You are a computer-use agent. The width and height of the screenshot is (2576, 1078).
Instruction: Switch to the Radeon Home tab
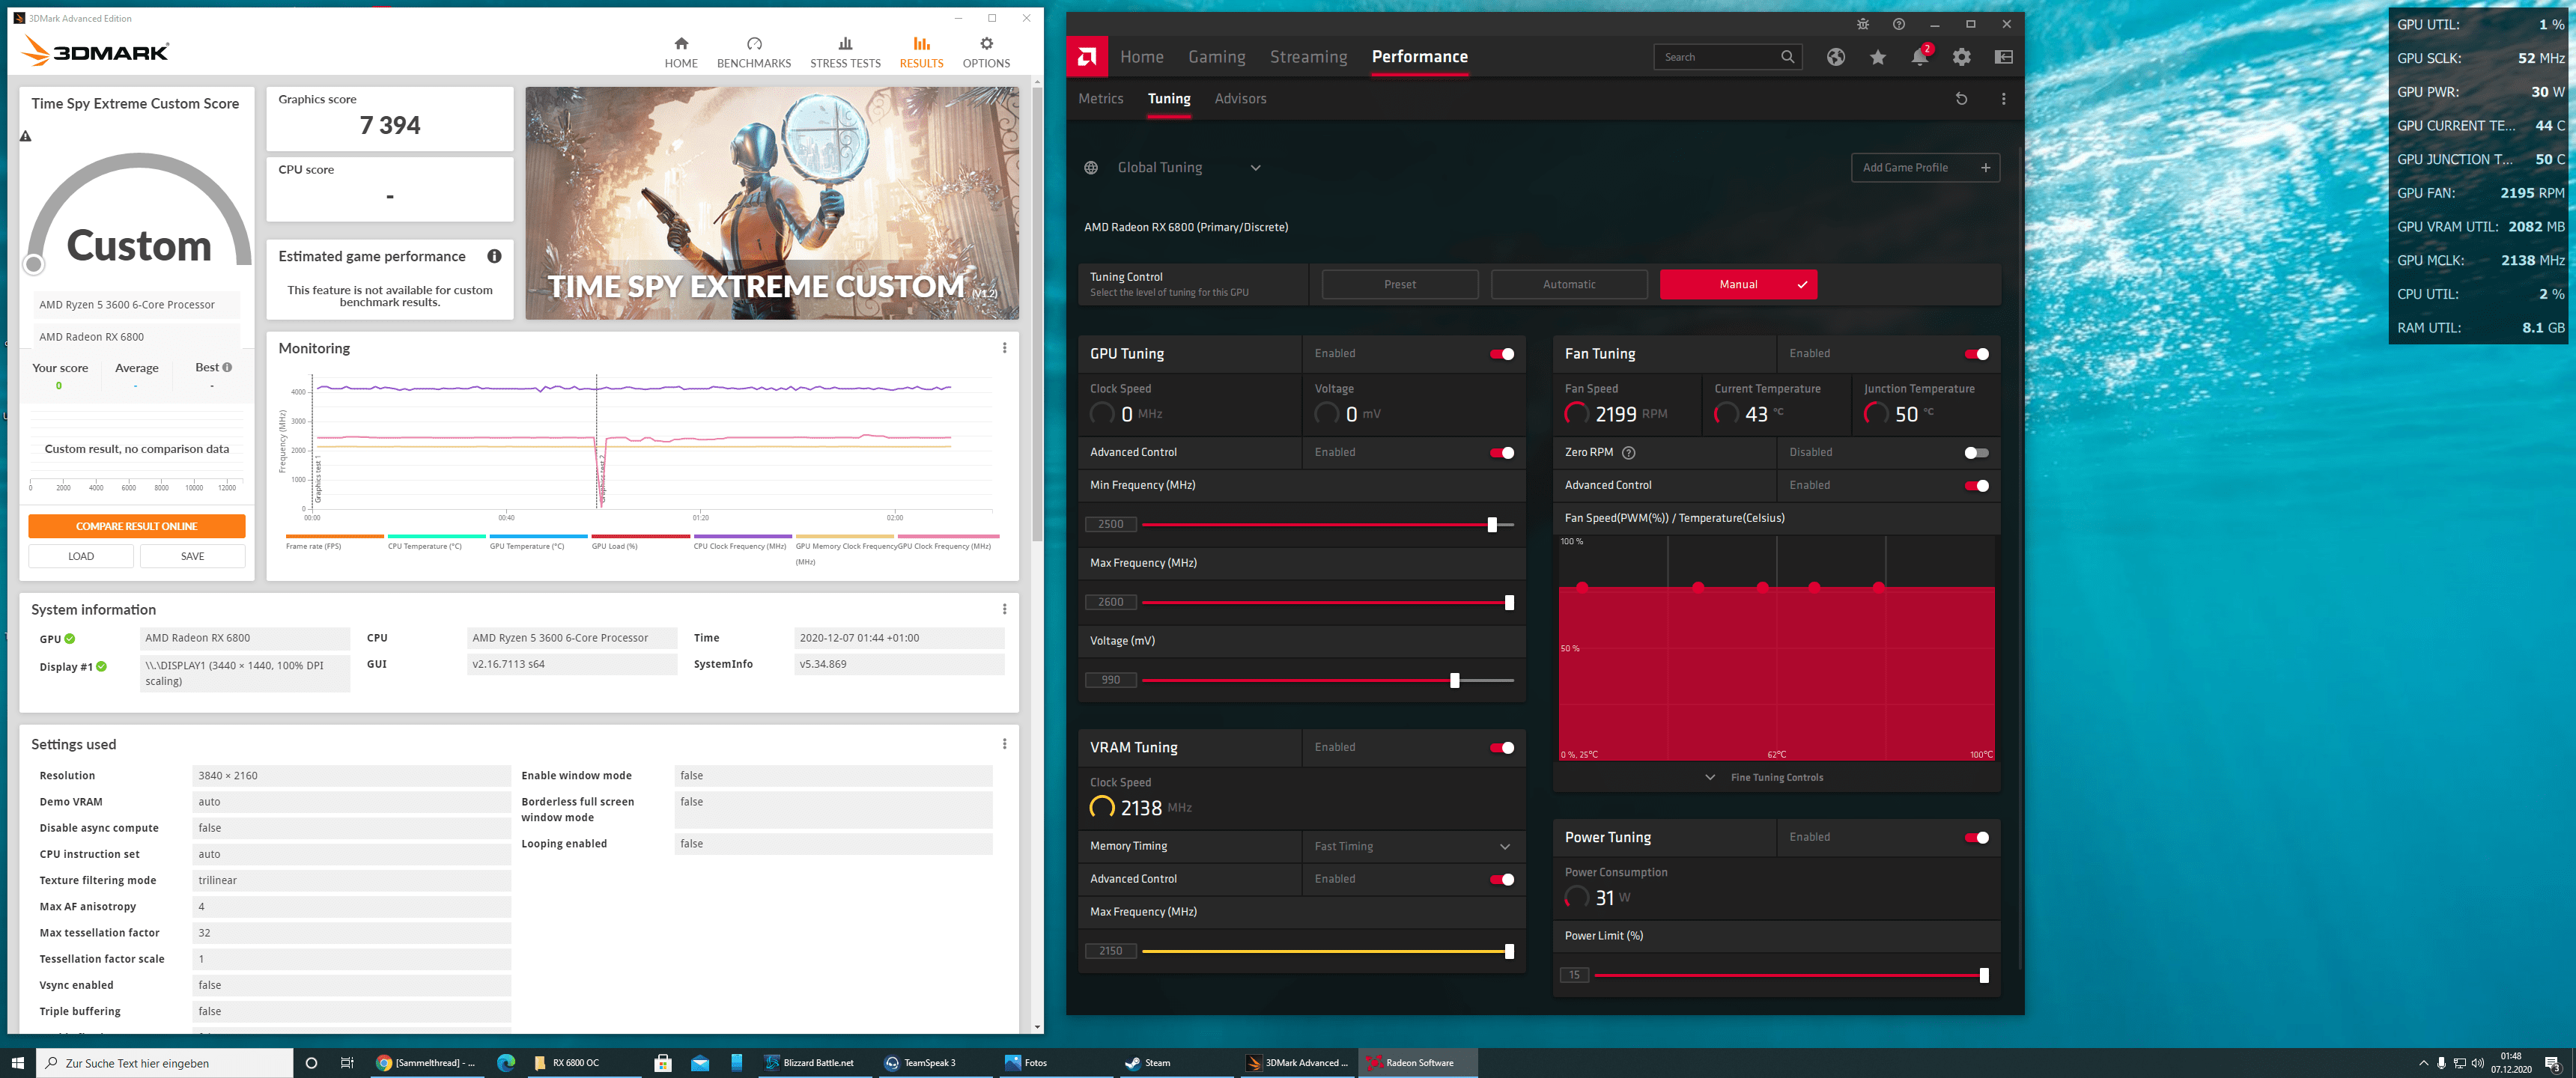[x=1141, y=57]
